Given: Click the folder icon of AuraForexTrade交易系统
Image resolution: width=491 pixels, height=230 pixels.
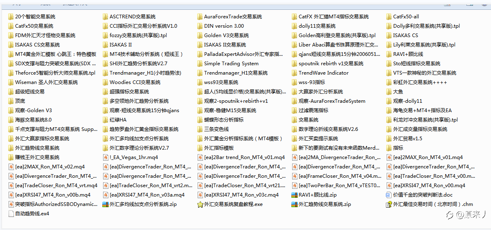Looking at the screenshot, I should pyautogui.click(x=200, y=17).
